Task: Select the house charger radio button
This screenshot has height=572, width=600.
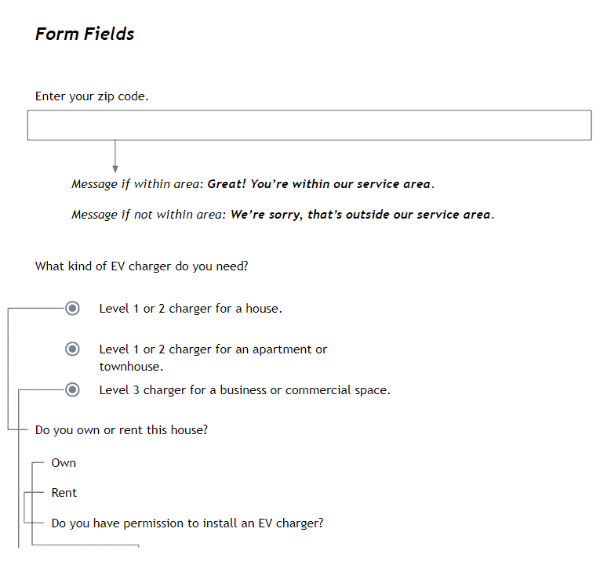Action: [x=72, y=308]
